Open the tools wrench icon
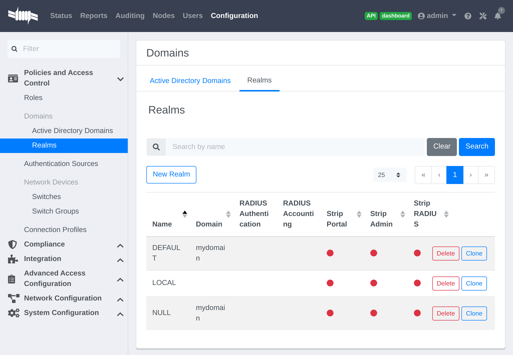 (483, 16)
